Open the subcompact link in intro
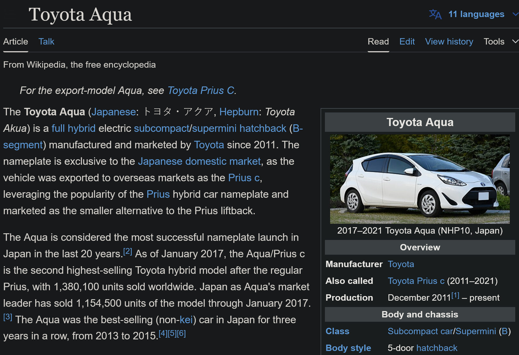Image resolution: width=519 pixels, height=355 pixels. coord(161,128)
